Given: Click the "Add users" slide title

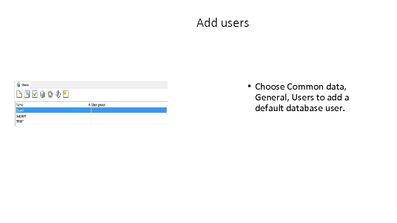Looking at the screenshot, I should pos(222,23).
